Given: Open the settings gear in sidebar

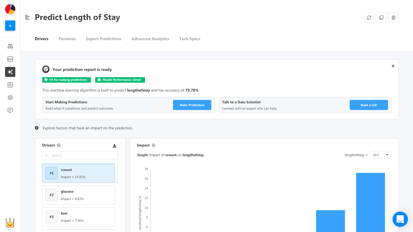Looking at the screenshot, I should coord(10,97).
